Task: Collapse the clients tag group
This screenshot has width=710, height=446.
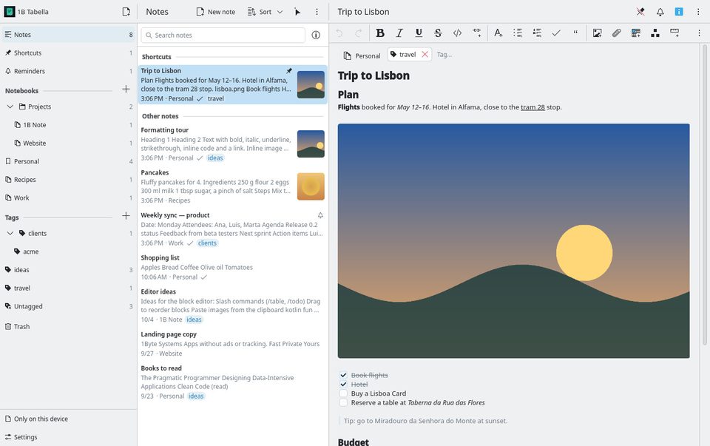Action: [x=10, y=233]
